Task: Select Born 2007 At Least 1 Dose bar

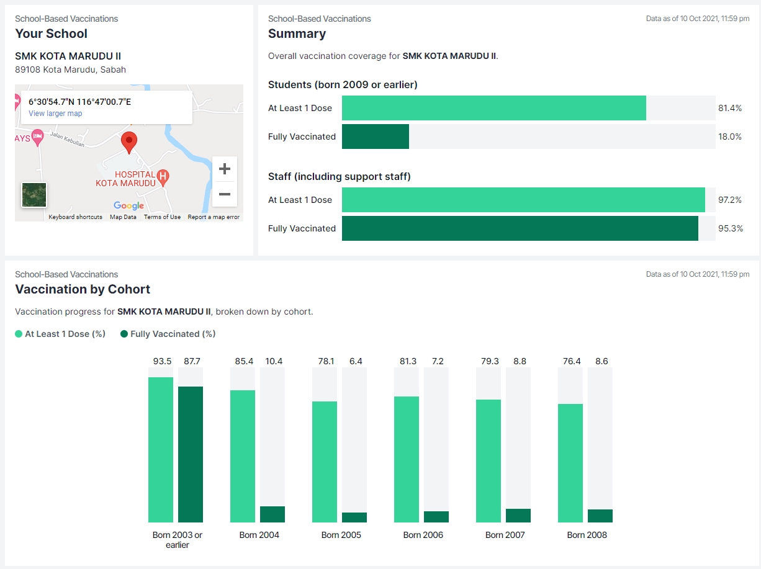Action: tap(489, 461)
